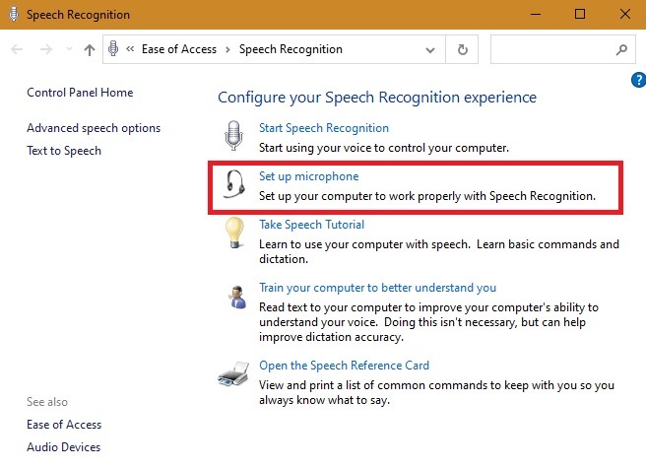Go forward with the forward arrow

(45, 49)
